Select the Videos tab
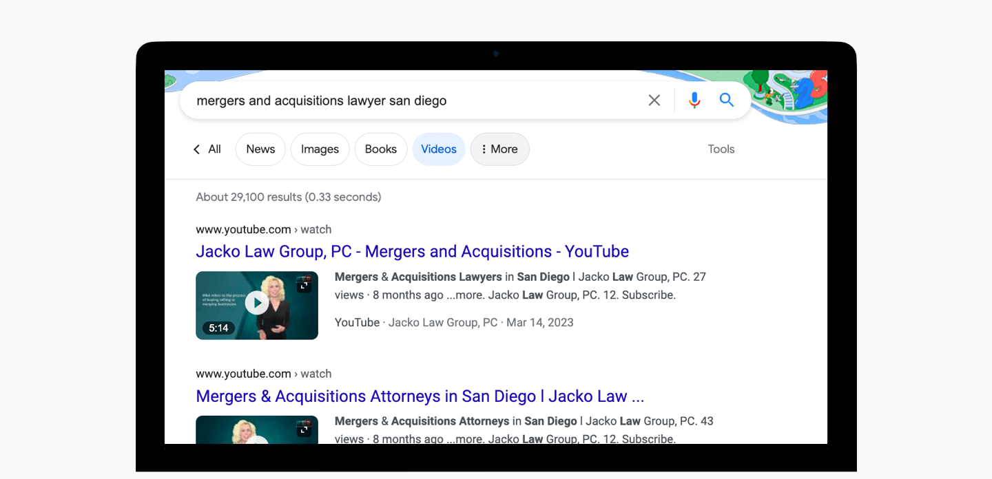Viewport: 992px width, 479px height. click(439, 149)
